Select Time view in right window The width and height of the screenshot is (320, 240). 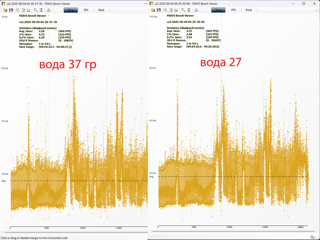pos(219,10)
